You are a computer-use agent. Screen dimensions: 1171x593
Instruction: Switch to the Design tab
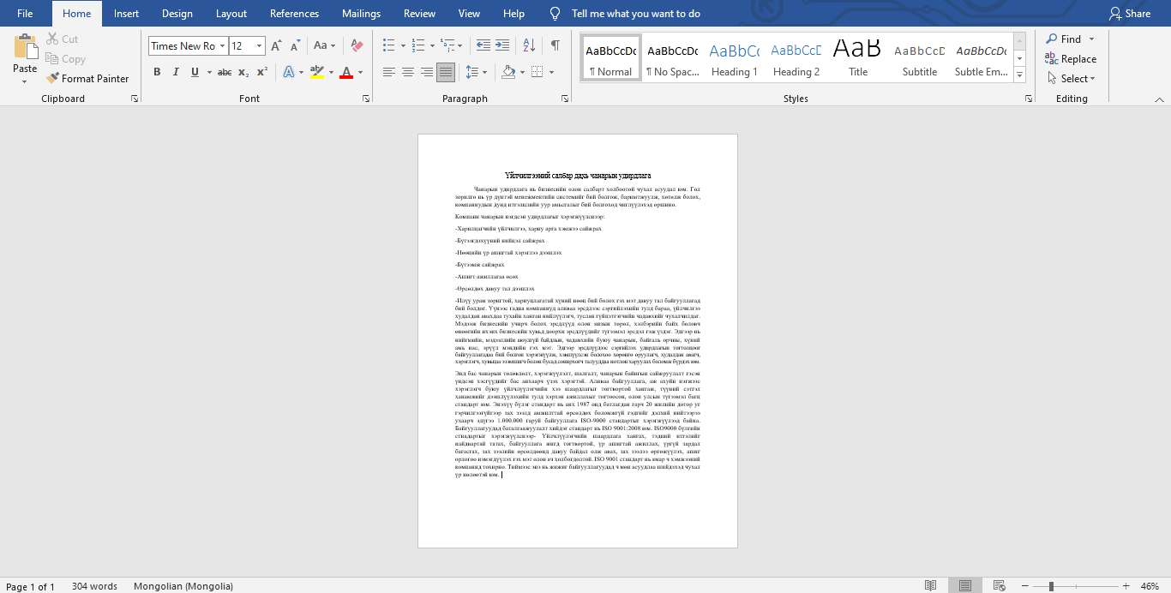(x=177, y=14)
